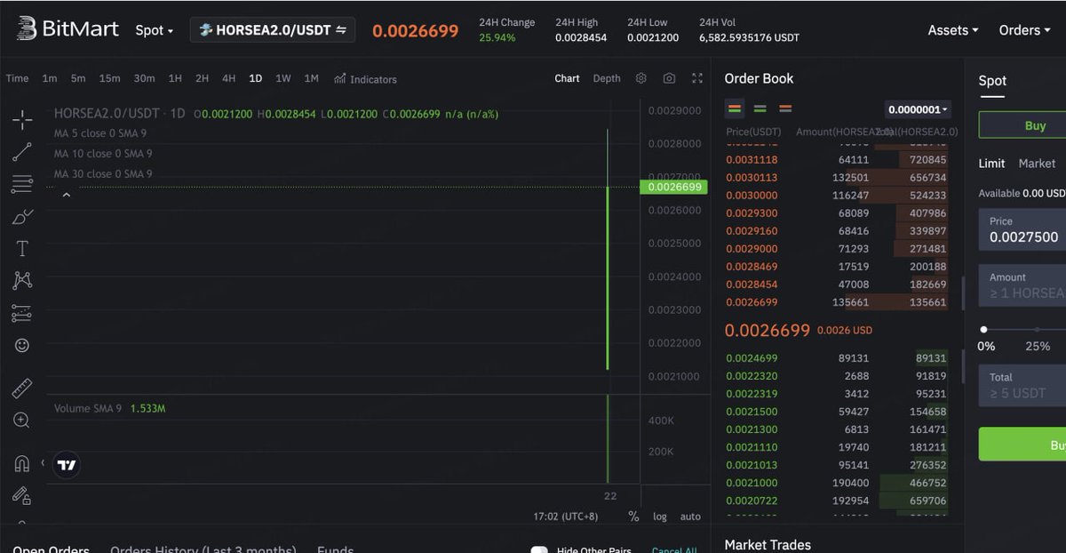
Task: Open the Spot dropdown in the header
Action: pyautogui.click(x=155, y=29)
